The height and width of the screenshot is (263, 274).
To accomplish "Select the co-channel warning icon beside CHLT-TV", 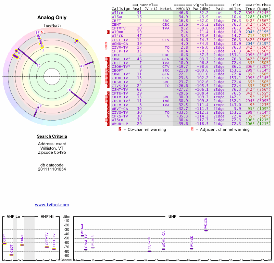I will (x=109, y=63).
